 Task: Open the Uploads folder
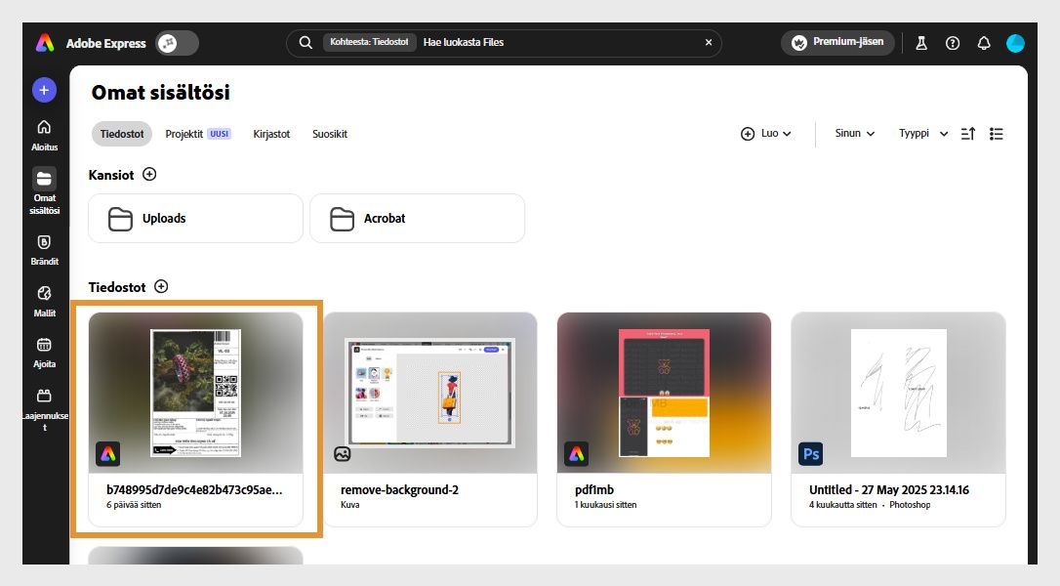pyautogui.click(x=194, y=218)
